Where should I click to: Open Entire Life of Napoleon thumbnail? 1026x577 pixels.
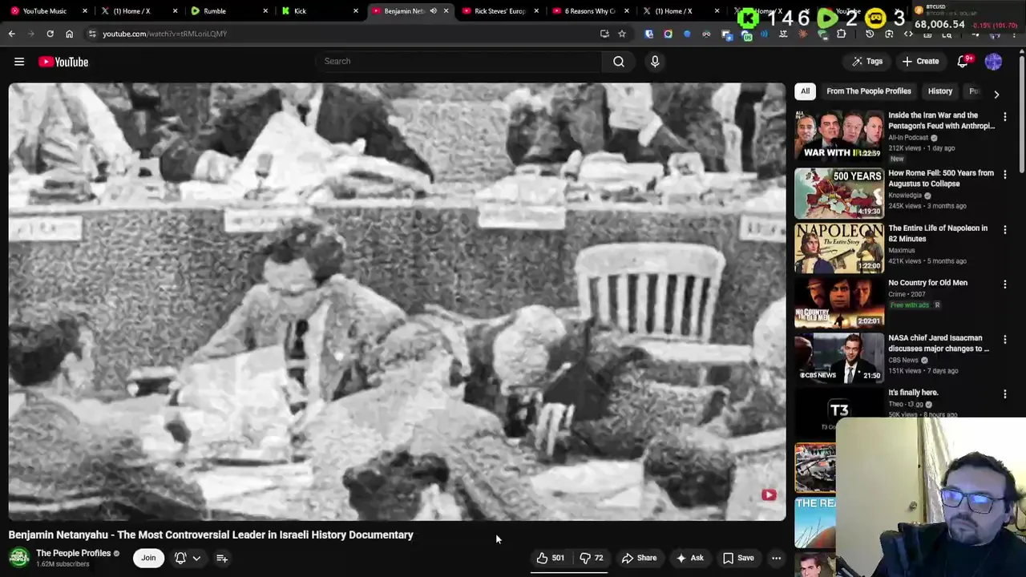point(838,248)
